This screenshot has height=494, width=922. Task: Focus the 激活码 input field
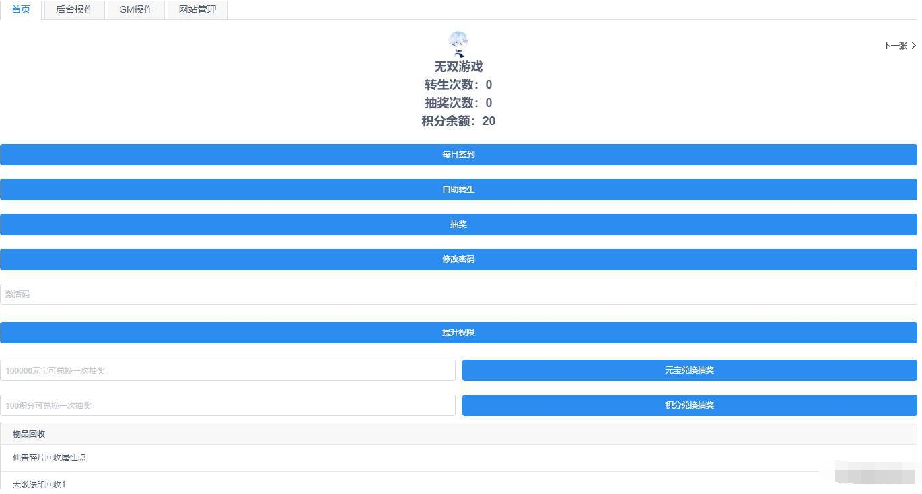click(458, 294)
